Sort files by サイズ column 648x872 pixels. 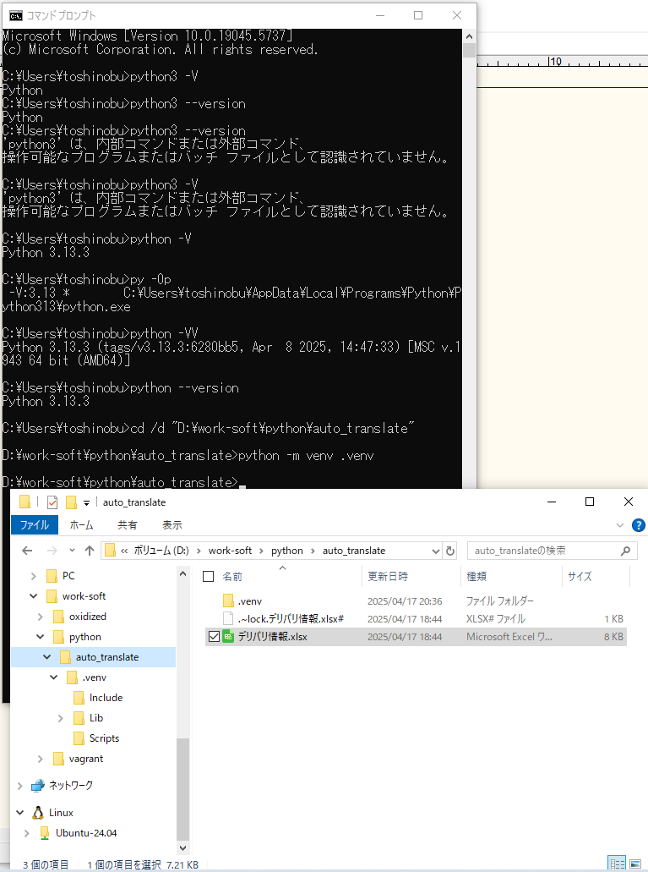(x=580, y=577)
